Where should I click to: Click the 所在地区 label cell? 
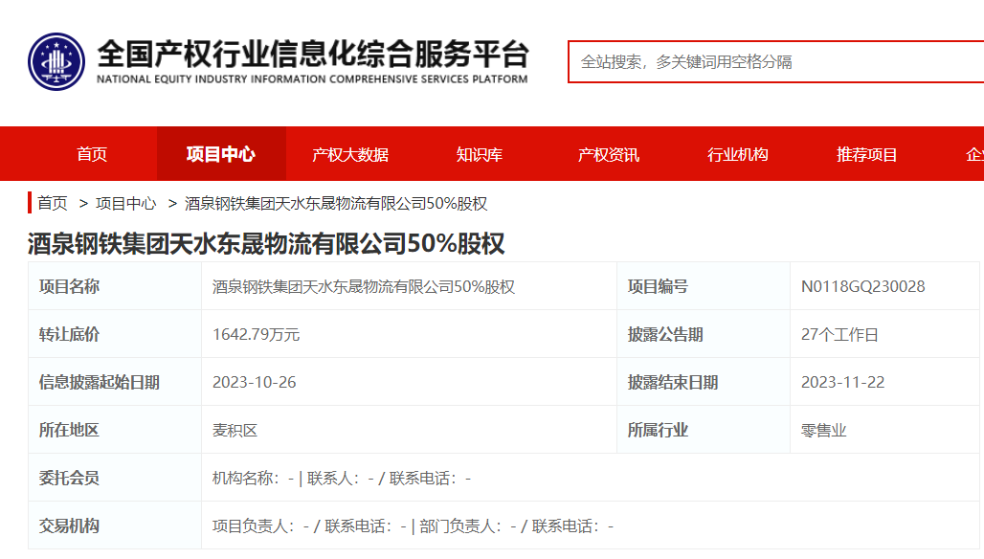pyautogui.click(x=115, y=429)
